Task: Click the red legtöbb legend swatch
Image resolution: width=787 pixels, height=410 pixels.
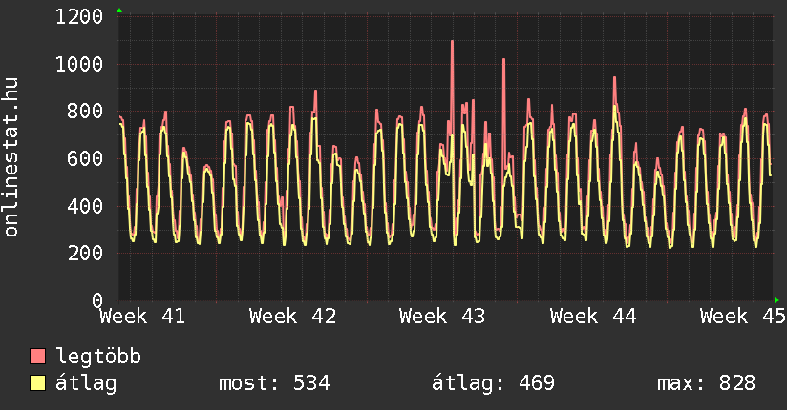Action: tap(38, 357)
